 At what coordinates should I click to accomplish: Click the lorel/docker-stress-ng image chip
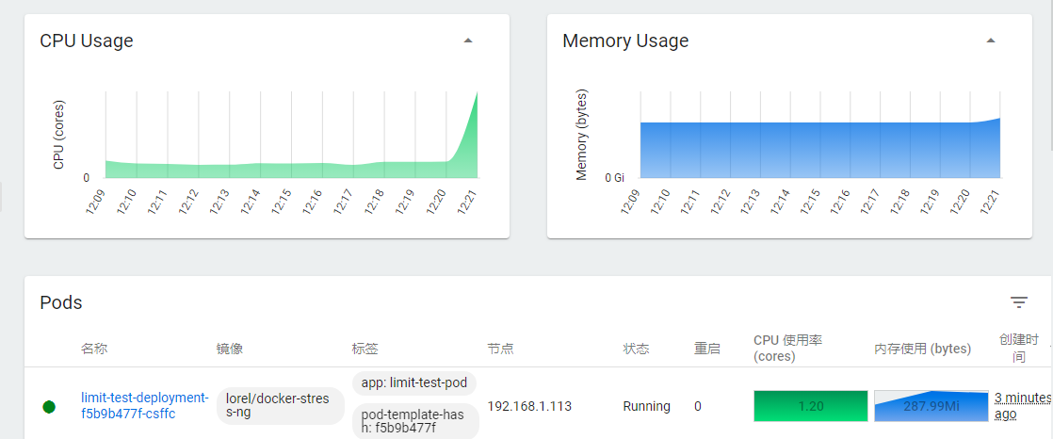277,406
